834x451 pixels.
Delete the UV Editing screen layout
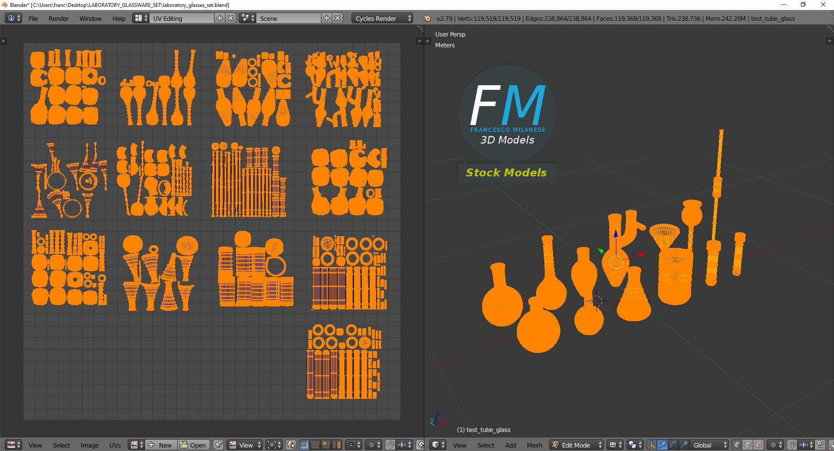(231, 18)
